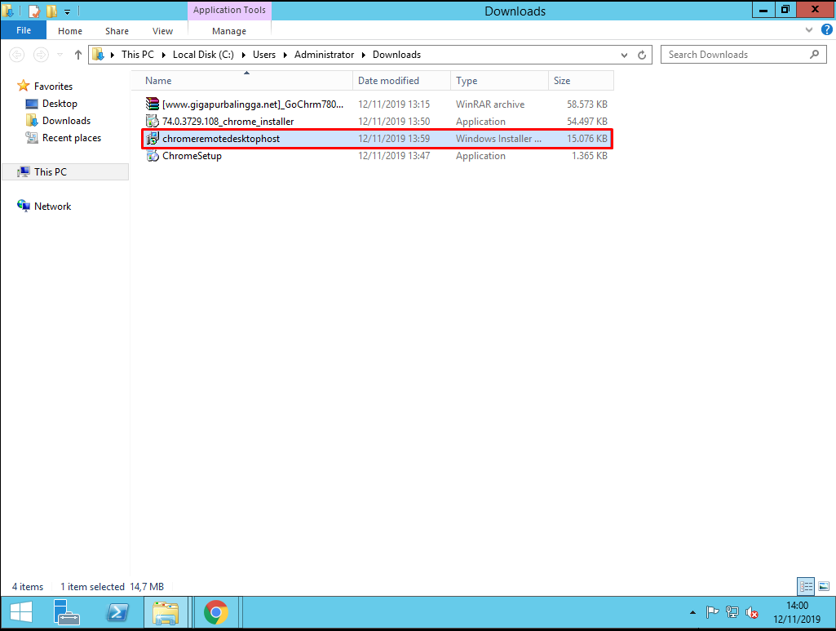Click the quick access New folder icon

click(51, 11)
